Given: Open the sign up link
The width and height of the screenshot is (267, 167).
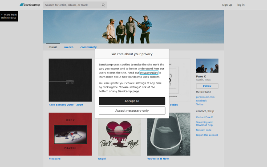Looking at the screenshot, I should pyautogui.click(x=227, y=5).
